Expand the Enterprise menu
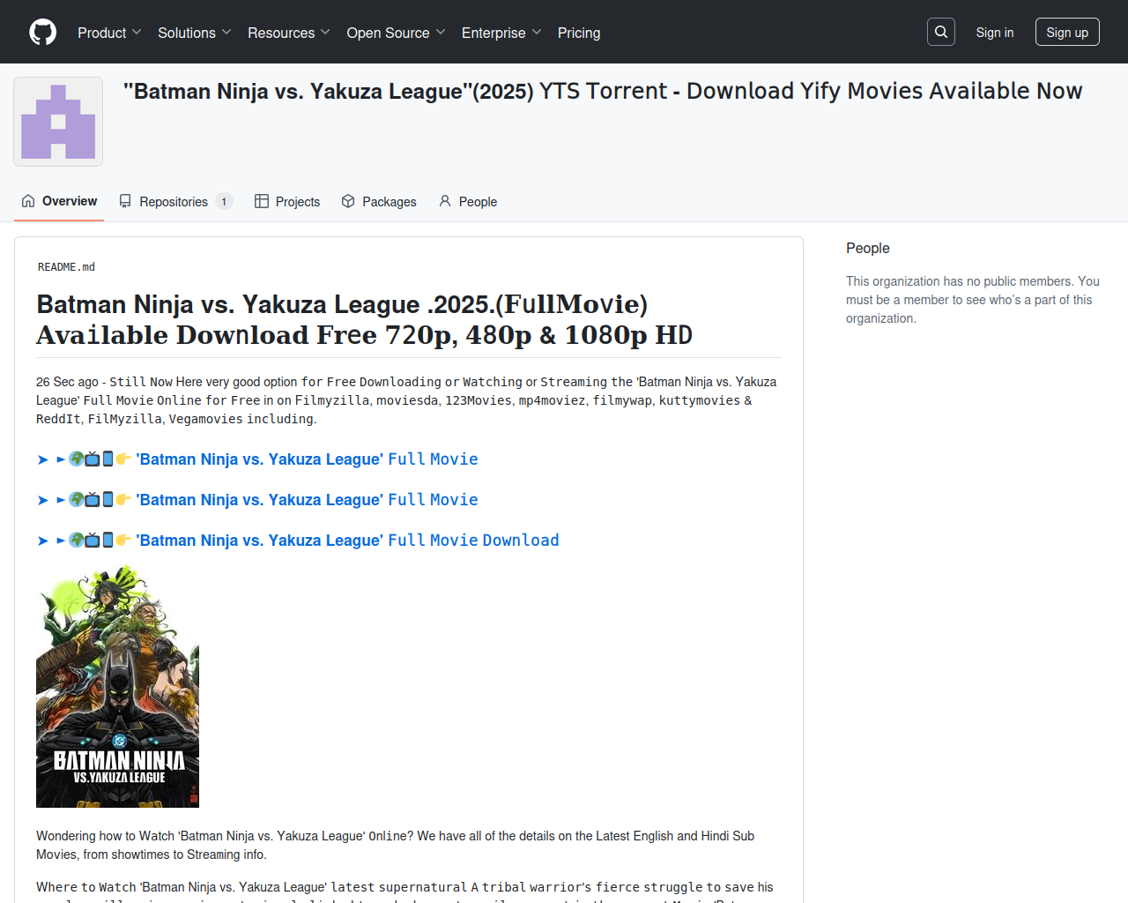 pos(501,33)
